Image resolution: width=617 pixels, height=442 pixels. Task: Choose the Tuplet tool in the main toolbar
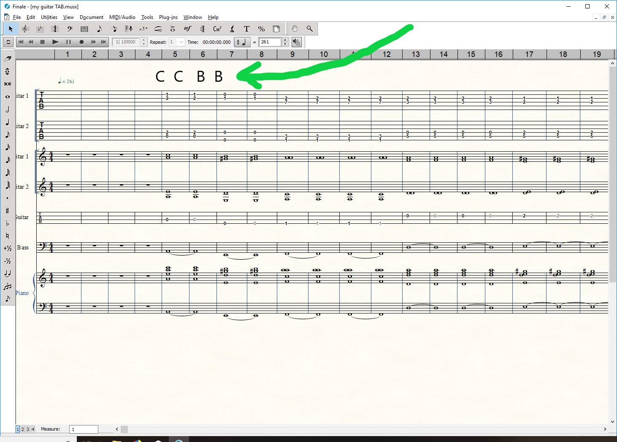(x=143, y=29)
